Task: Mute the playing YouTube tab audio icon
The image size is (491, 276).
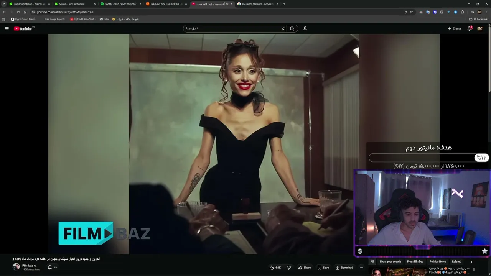Action: tap(227, 4)
